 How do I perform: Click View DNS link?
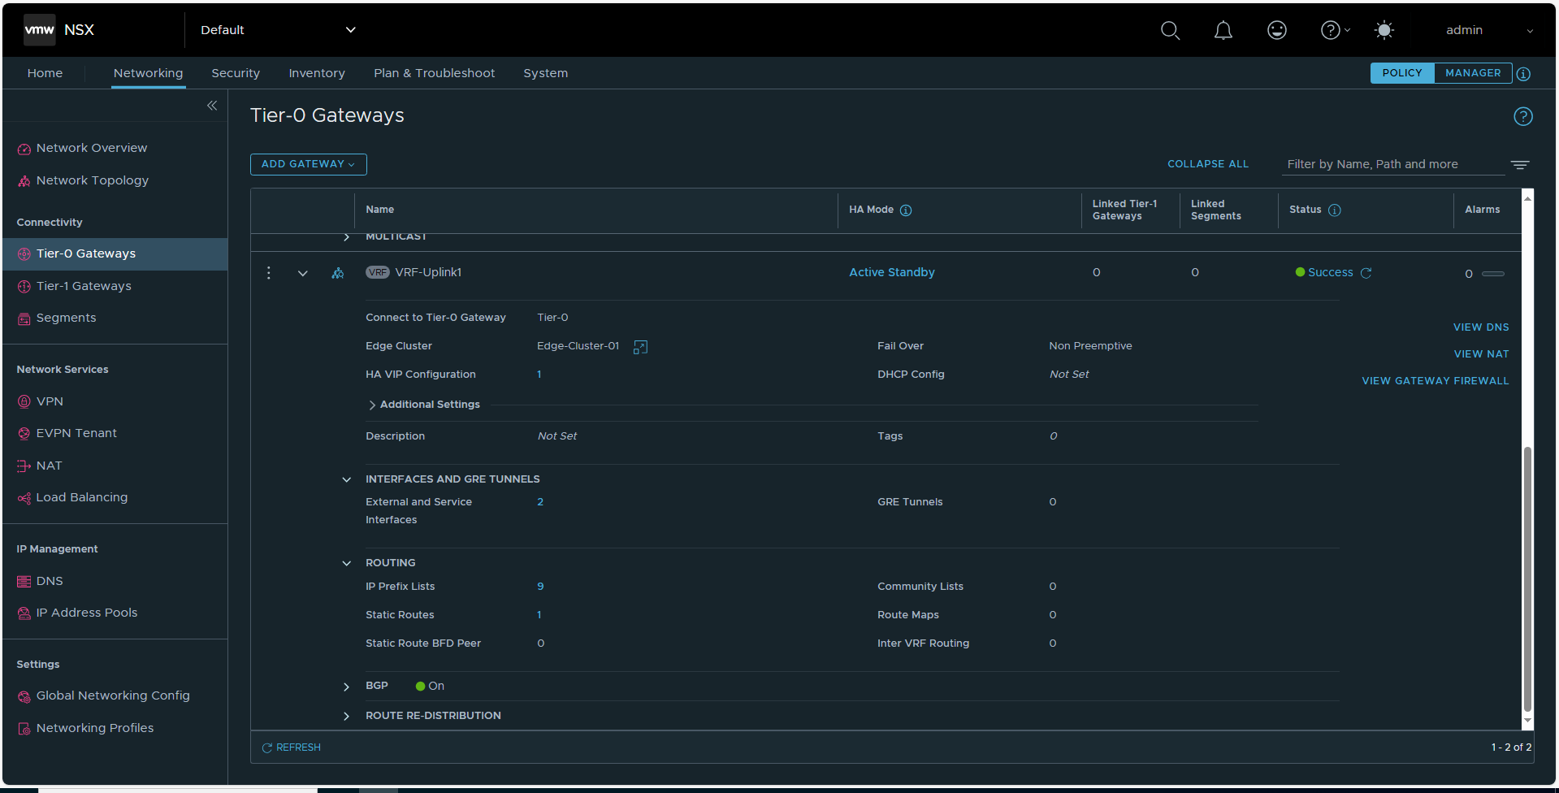point(1481,327)
